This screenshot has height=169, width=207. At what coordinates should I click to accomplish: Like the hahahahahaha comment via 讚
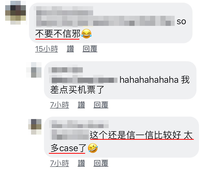81,105
